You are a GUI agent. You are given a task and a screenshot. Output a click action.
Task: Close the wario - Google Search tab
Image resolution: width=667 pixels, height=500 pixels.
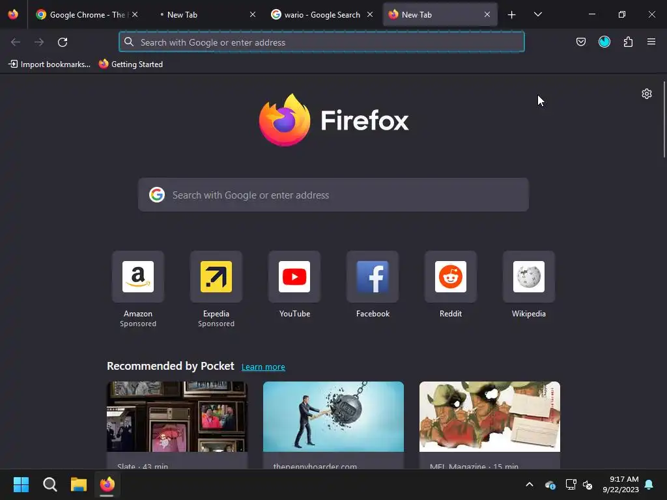370,14
